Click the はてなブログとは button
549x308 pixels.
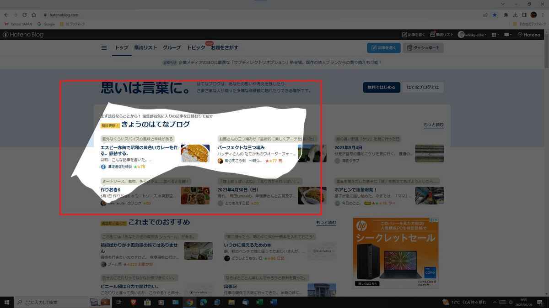pos(423,87)
